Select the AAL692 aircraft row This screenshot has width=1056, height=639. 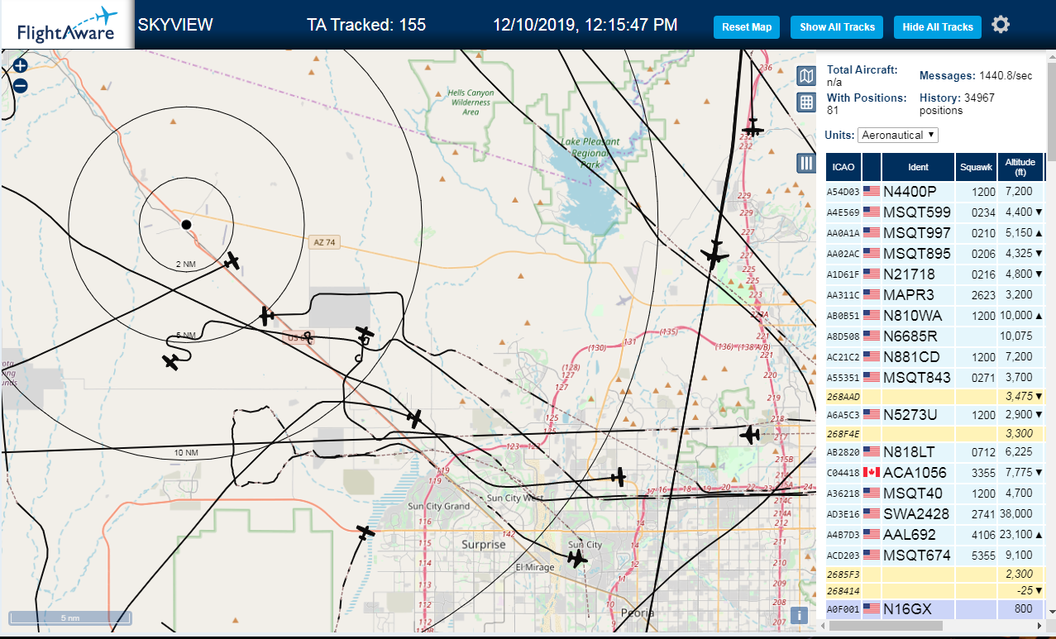[x=934, y=534]
